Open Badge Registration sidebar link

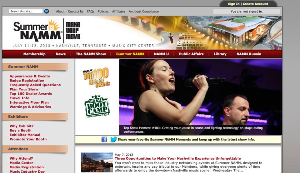point(27,81)
